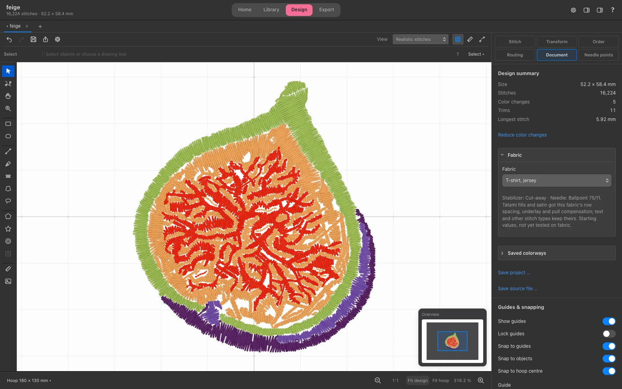Open the Realistic stitches view dropdown
The image size is (622, 389).
coord(420,39)
